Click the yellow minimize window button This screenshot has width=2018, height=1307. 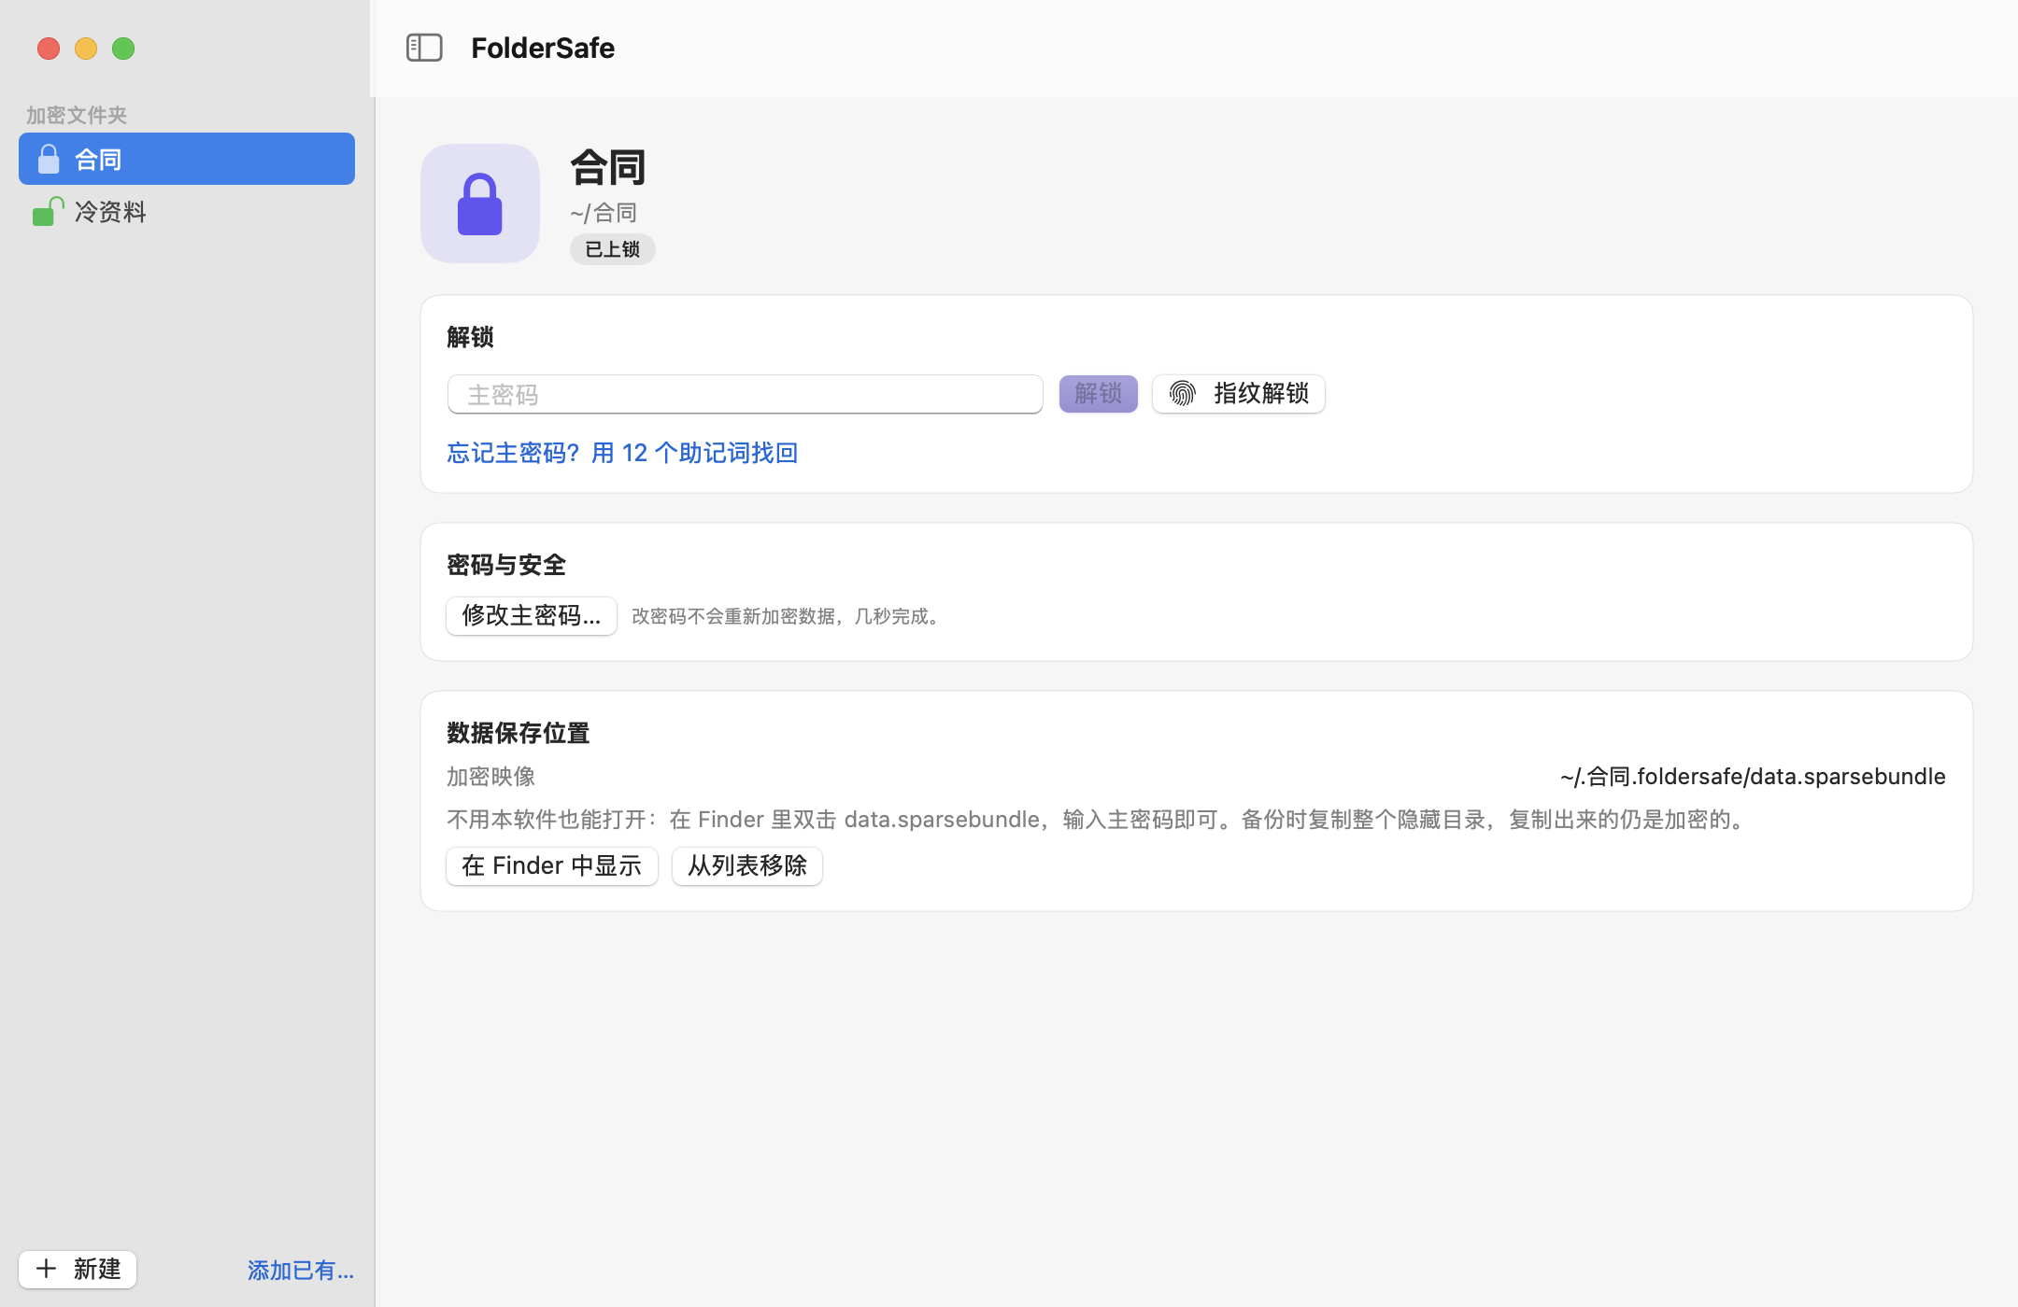coord(86,49)
